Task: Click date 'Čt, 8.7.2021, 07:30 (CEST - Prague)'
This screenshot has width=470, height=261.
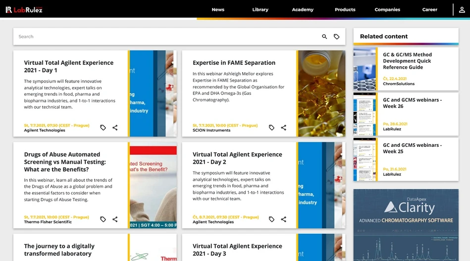Action: [225, 217]
